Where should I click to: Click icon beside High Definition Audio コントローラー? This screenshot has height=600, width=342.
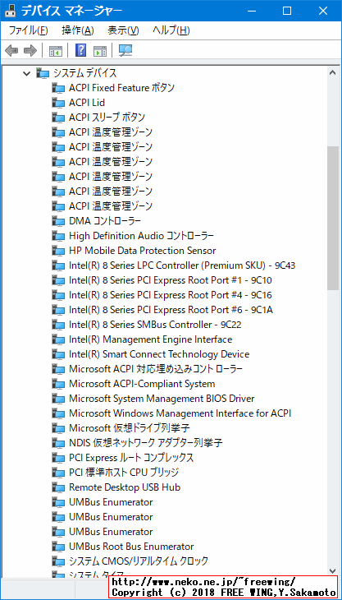click(x=58, y=236)
